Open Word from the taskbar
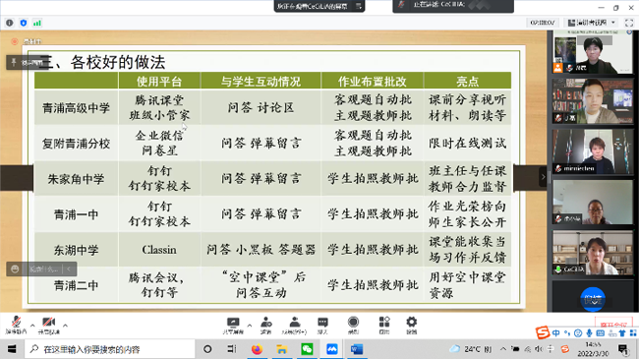This screenshot has width=639, height=359. tap(357, 349)
